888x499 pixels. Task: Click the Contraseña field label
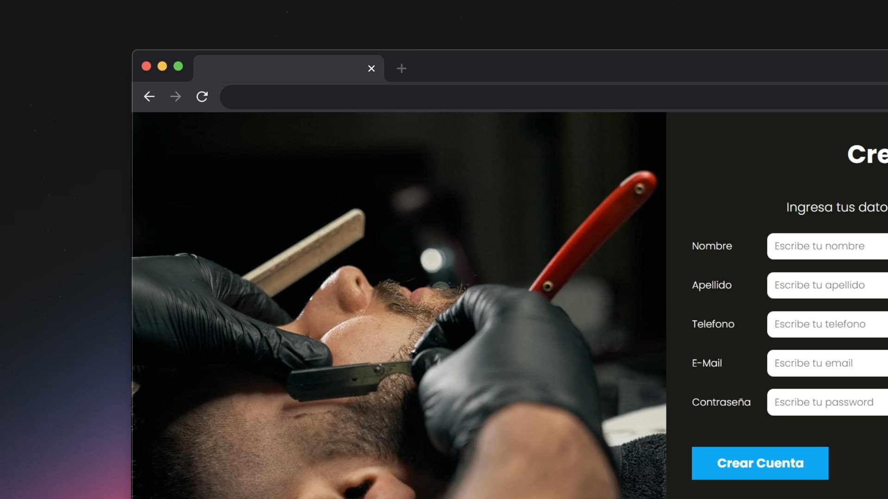tap(721, 402)
